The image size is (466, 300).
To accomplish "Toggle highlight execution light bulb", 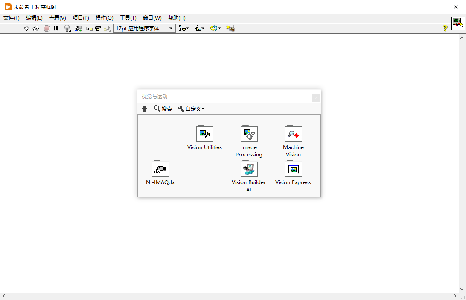I will (x=67, y=28).
